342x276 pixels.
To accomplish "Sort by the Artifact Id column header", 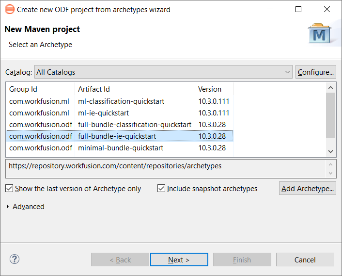I will click(135, 89).
